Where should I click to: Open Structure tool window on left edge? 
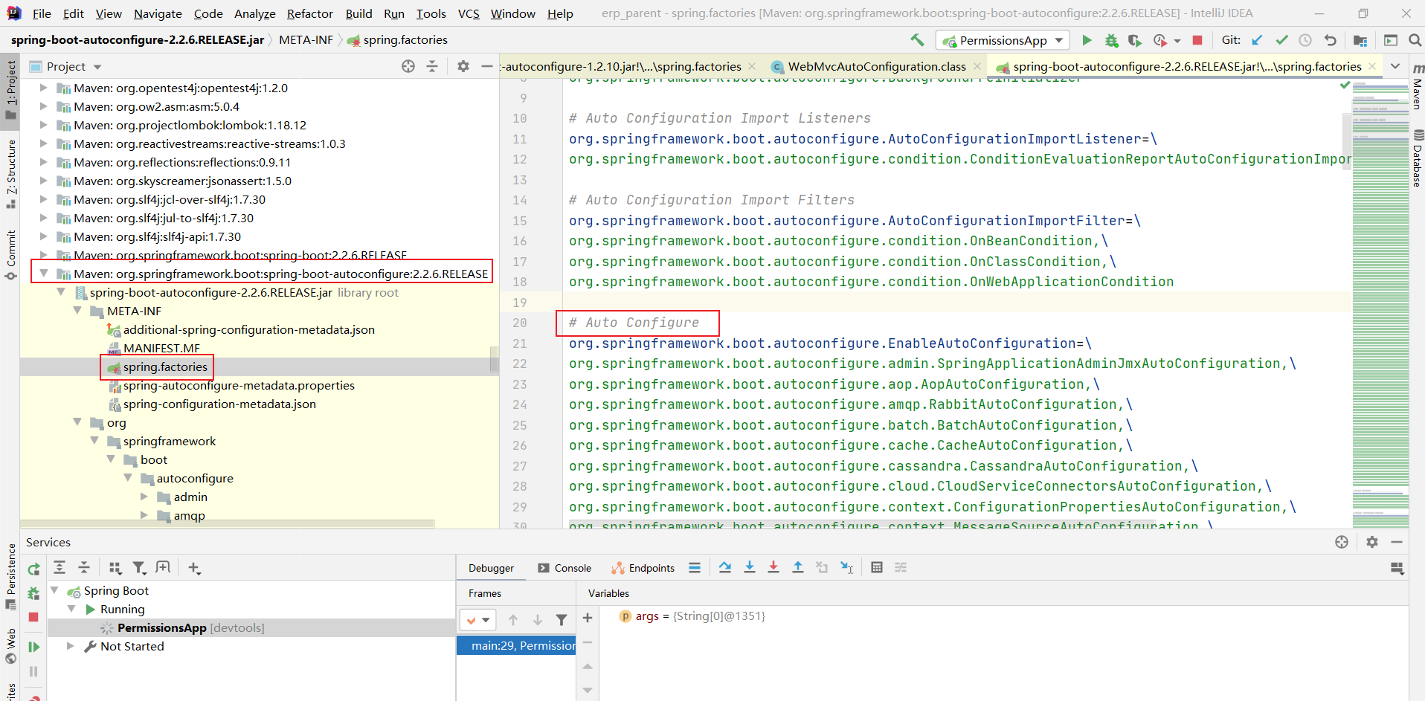tap(10, 173)
